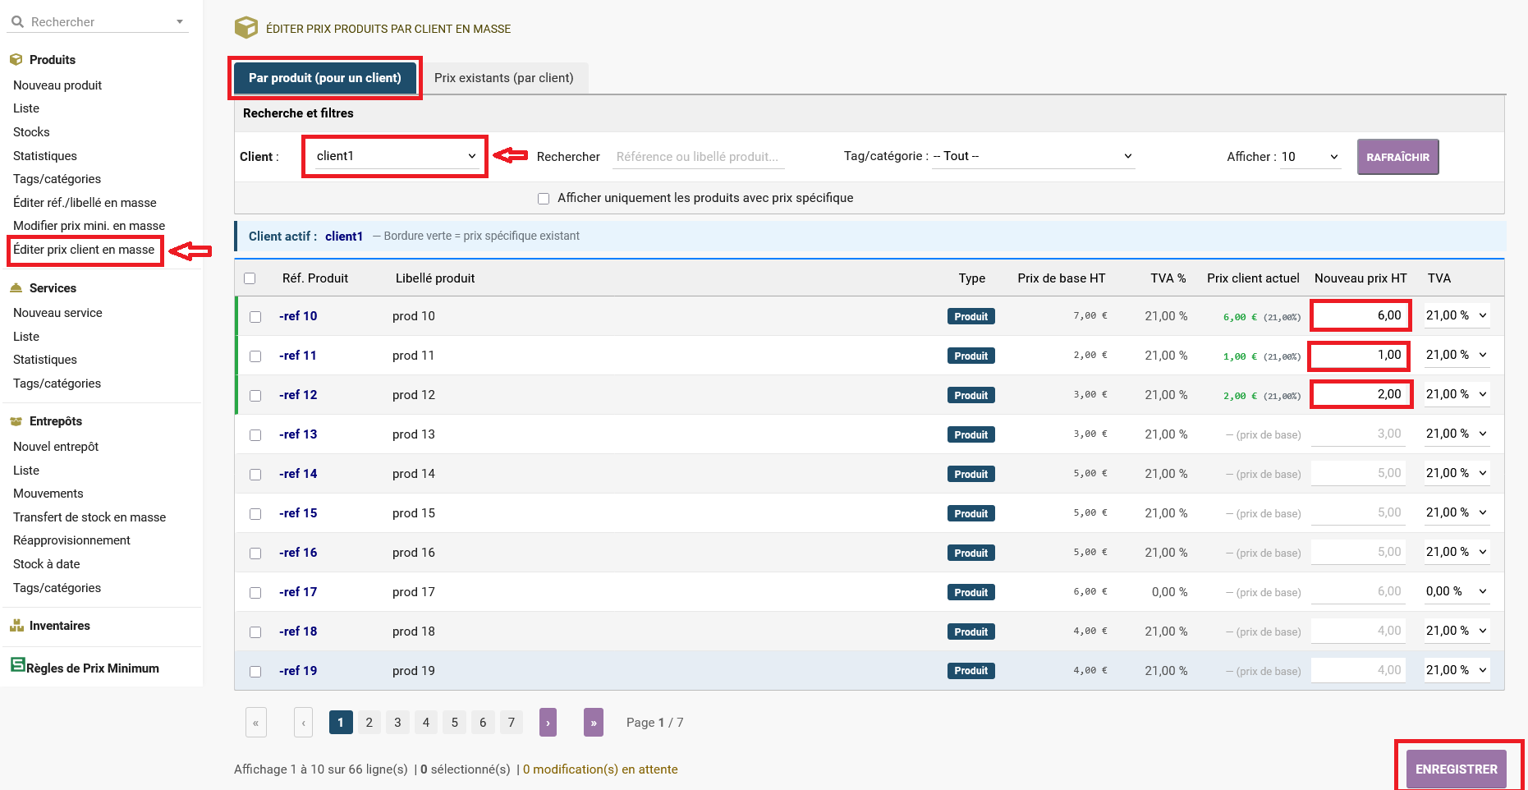The height and width of the screenshot is (790, 1528).
Task: Click the Inventaires icon in sidebar
Action: [16, 626]
